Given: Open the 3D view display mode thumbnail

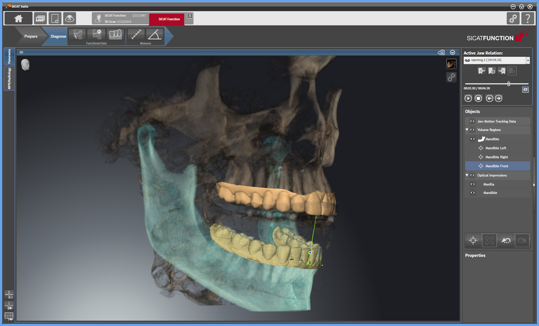Looking at the screenshot, I should (x=451, y=64).
